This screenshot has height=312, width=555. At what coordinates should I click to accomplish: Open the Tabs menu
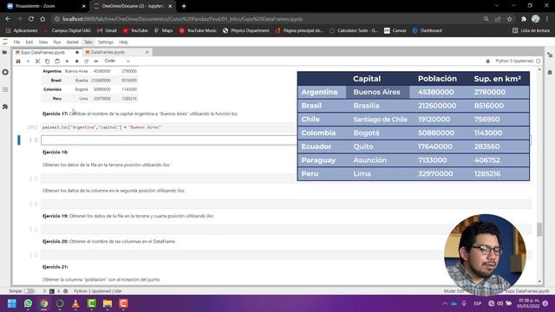(88, 42)
